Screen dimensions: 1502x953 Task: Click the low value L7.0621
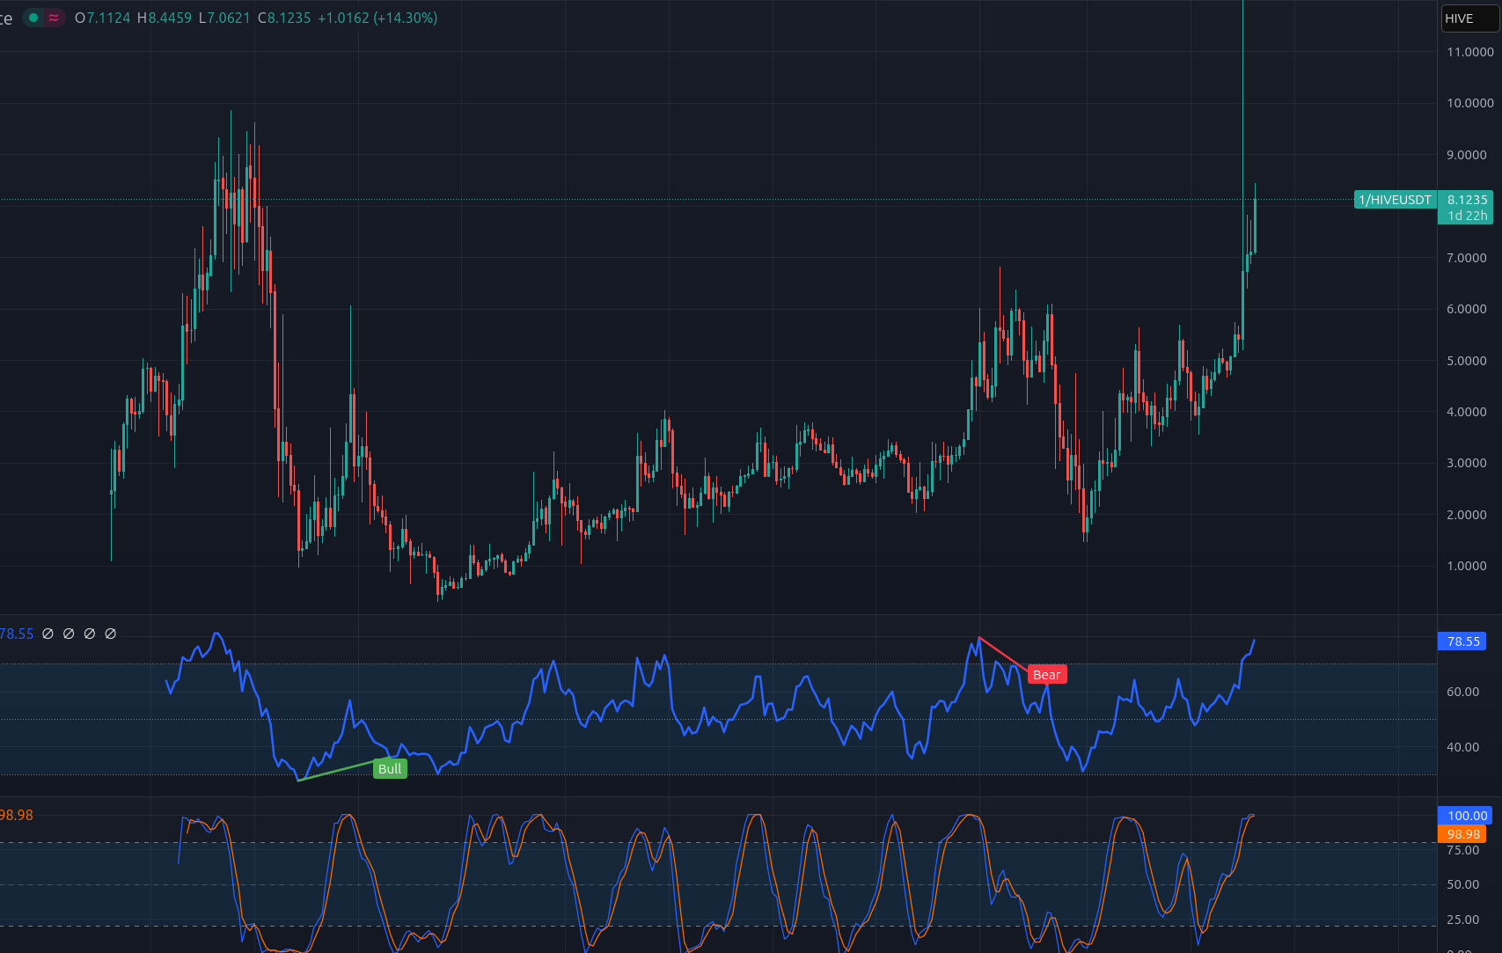(x=224, y=18)
